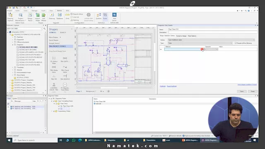Collapse the User Formatting Rules node
The width and height of the screenshot is (265, 149).
tap(52, 101)
